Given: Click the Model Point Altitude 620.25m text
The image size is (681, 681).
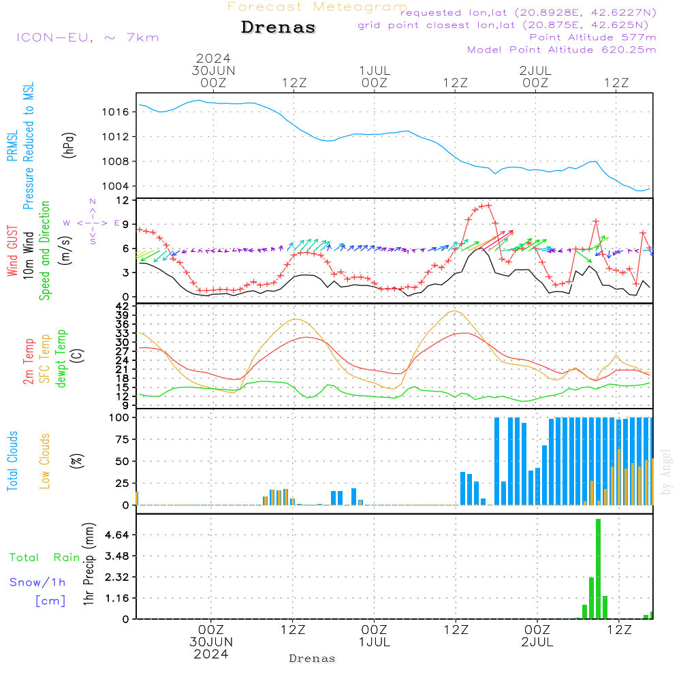Looking at the screenshot, I should (x=561, y=50).
